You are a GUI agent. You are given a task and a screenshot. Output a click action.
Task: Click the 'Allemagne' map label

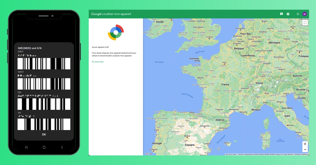click(274, 42)
